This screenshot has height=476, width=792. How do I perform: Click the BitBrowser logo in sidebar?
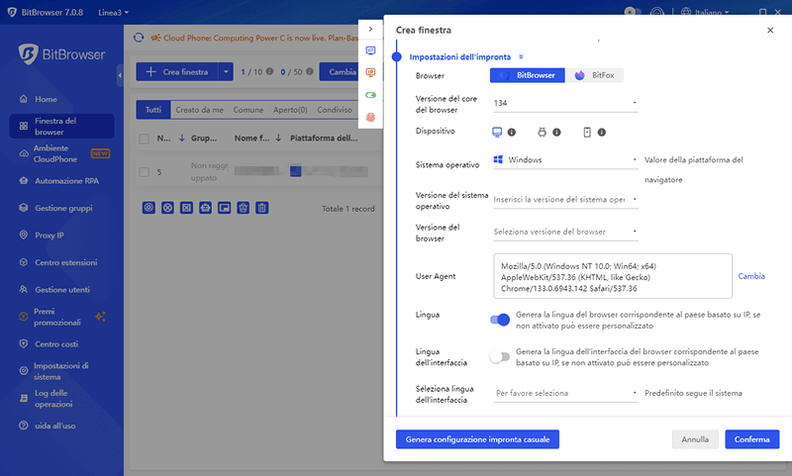61,54
